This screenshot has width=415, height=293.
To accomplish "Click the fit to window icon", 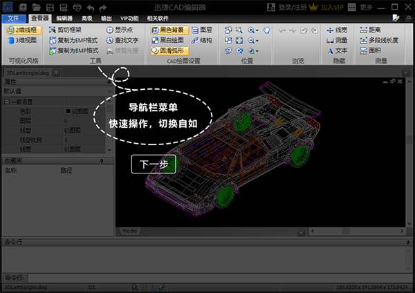I will [239, 40].
